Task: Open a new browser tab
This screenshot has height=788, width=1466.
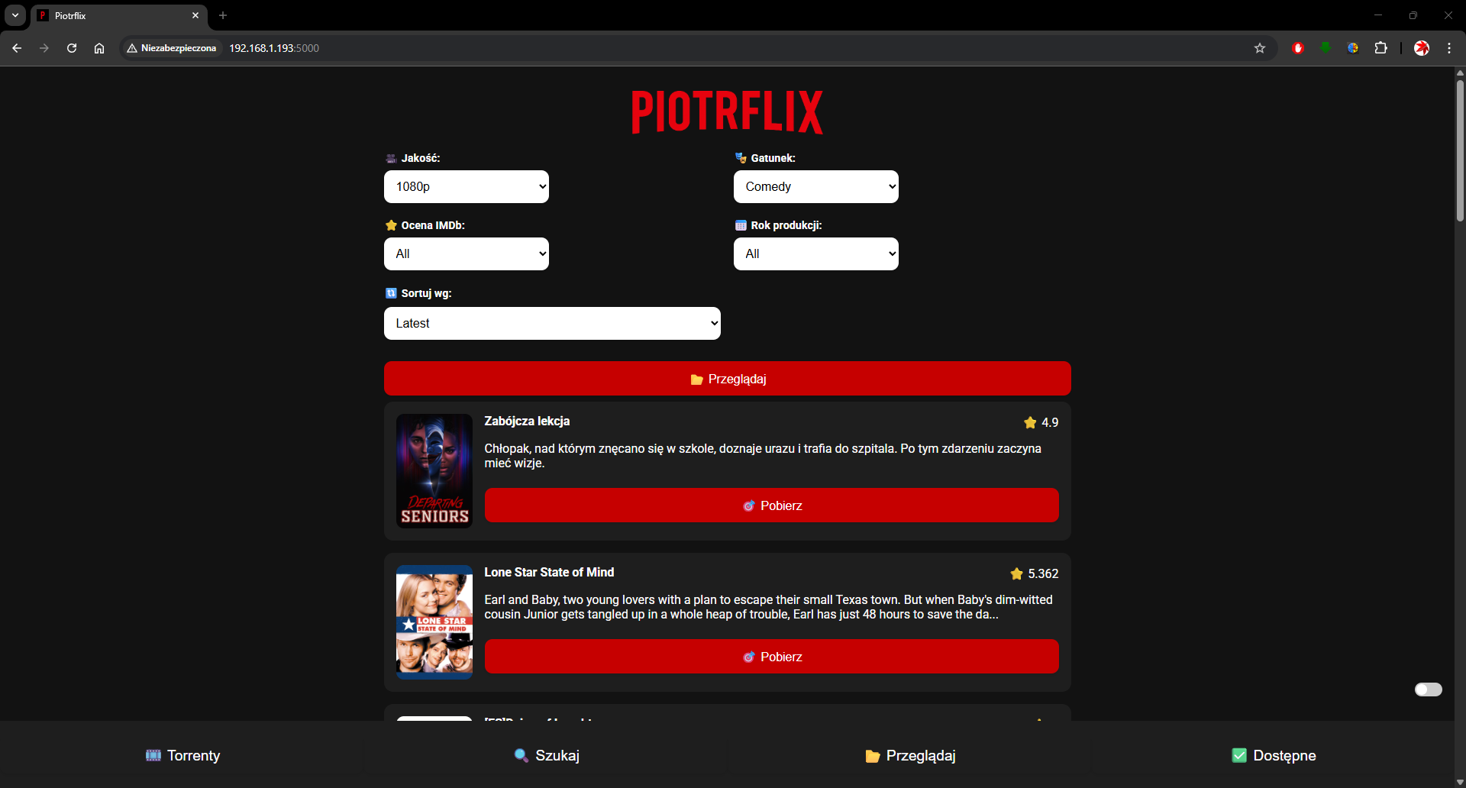Action: click(223, 15)
